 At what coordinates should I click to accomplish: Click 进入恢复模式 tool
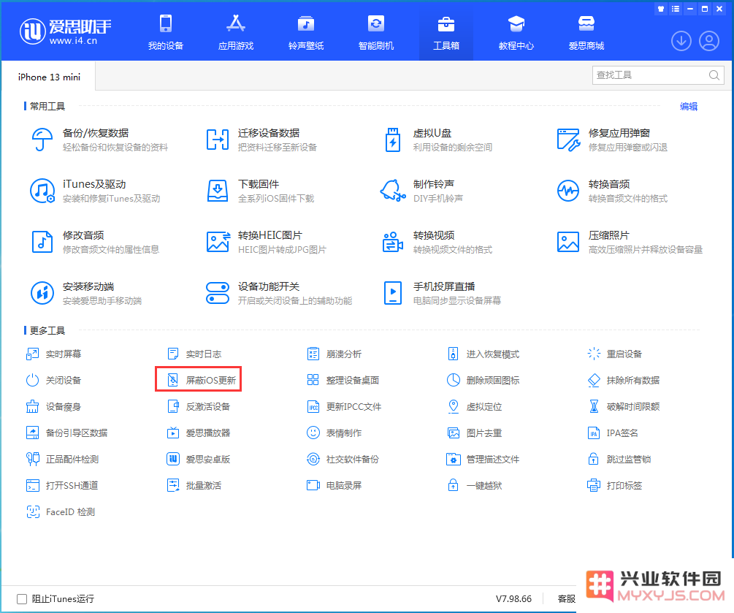pos(483,354)
